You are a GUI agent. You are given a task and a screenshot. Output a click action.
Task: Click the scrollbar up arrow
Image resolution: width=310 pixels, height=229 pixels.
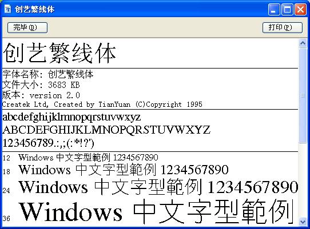tap(303, 43)
